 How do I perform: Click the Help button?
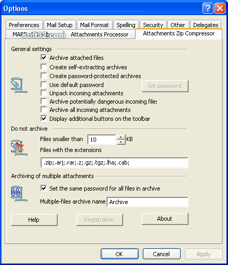pos(34,220)
